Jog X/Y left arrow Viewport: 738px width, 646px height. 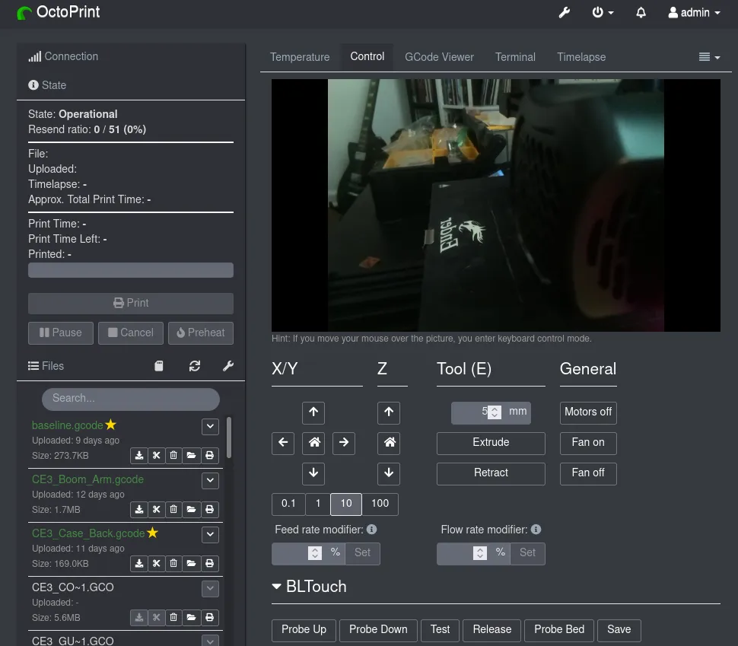[x=283, y=443]
